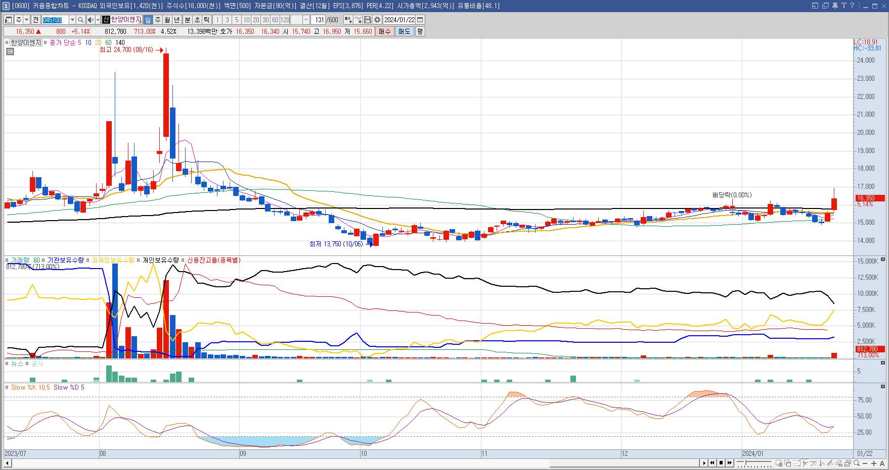The image size is (889, 470).
Task: Click the save chart floppy disk icon
Action: pos(368,20)
